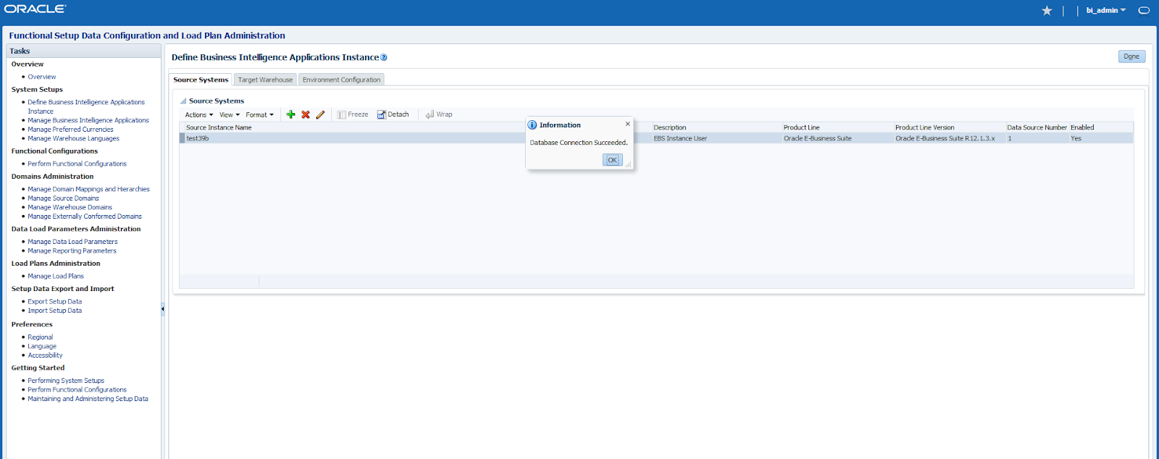Open Manage Reporting Parameters link
Viewport: 1159px width, 459px height.
72,250
